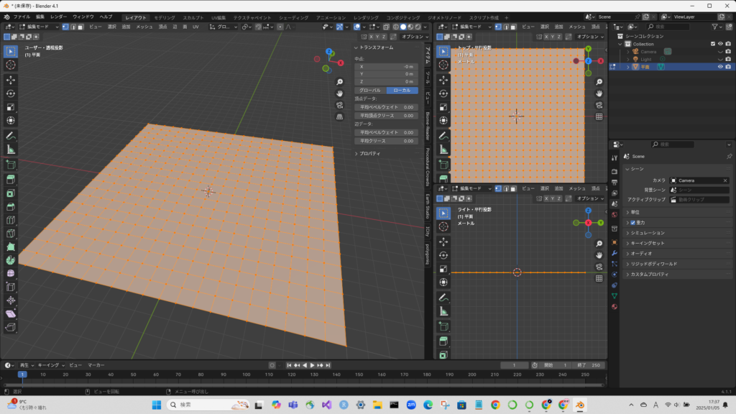Hide 平面 object via its eye icon
Screen dimensions: 736x414
720,67
